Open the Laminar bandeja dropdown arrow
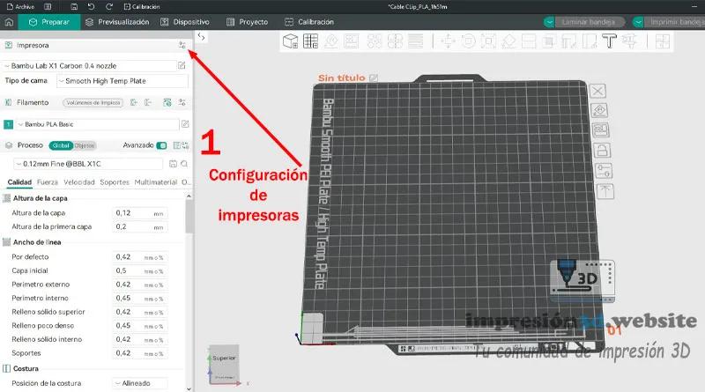This screenshot has height=392, width=705. [549, 22]
